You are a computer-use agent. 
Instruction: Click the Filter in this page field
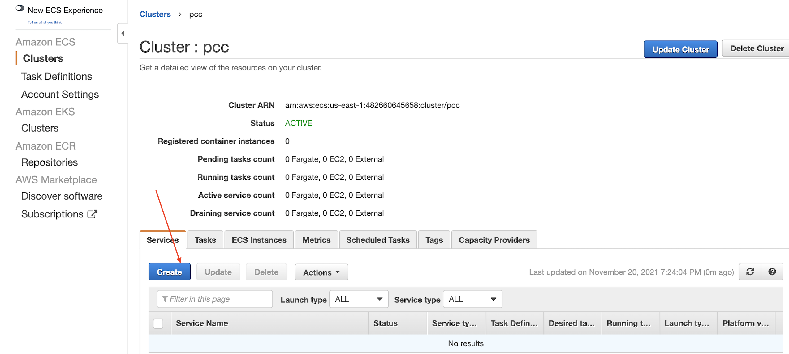pyautogui.click(x=215, y=299)
